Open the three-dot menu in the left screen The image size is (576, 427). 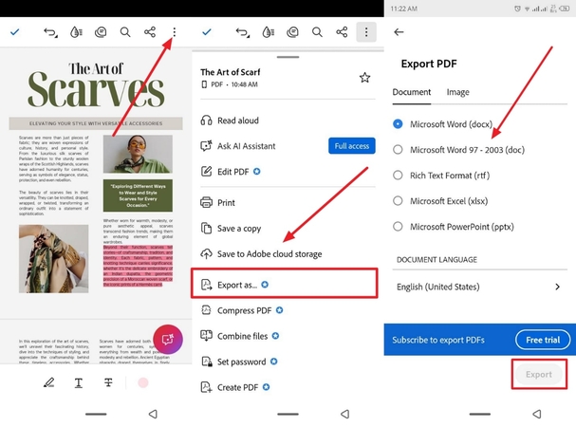(175, 32)
